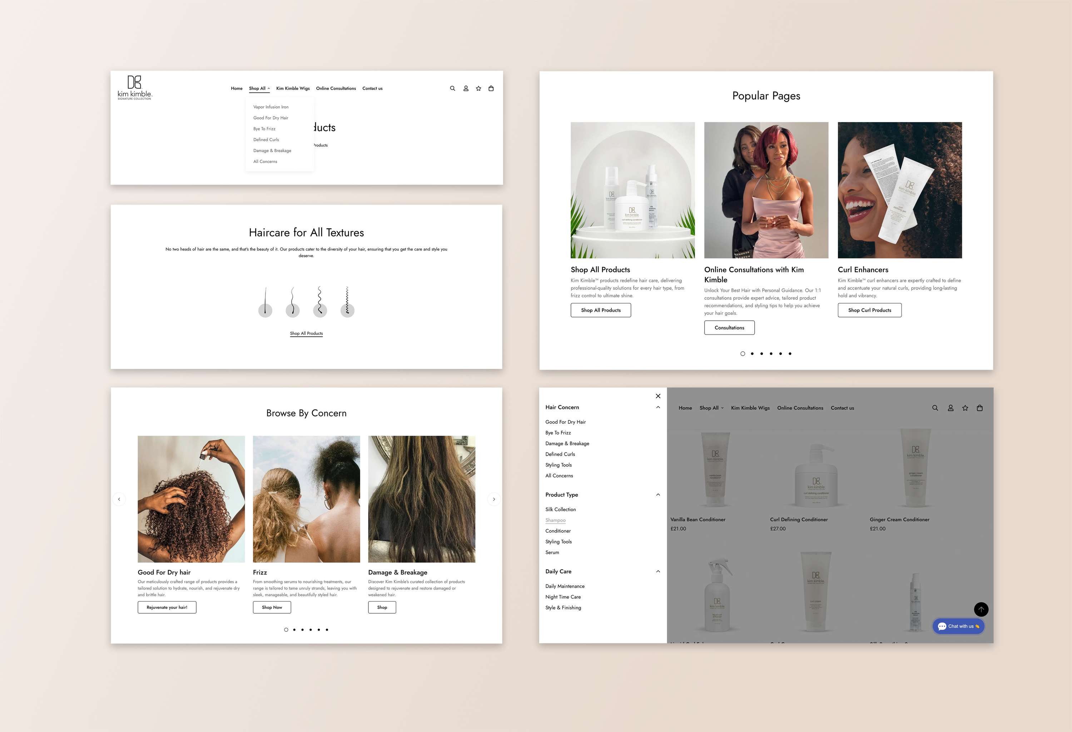The height and width of the screenshot is (732, 1072).
Task: Select curly hair texture icon
Action: click(320, 302)
